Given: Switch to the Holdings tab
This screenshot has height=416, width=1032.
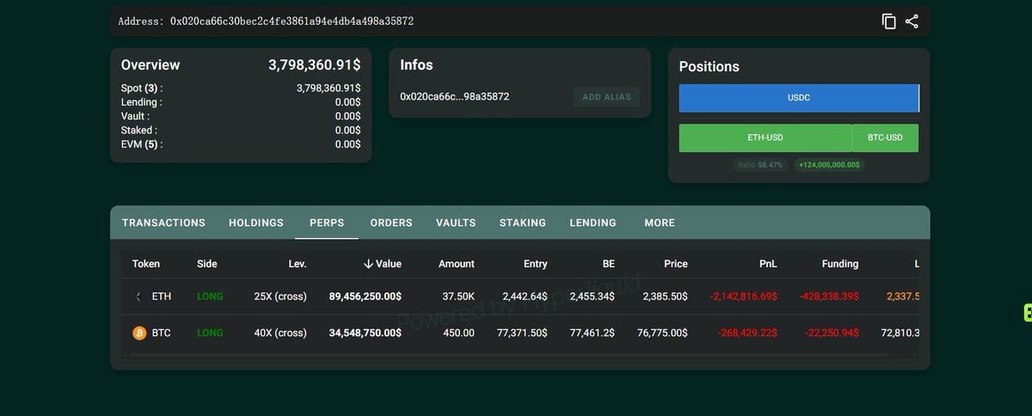Looking at the screenshot, I should pyautogui.click(x=256, y=223).
